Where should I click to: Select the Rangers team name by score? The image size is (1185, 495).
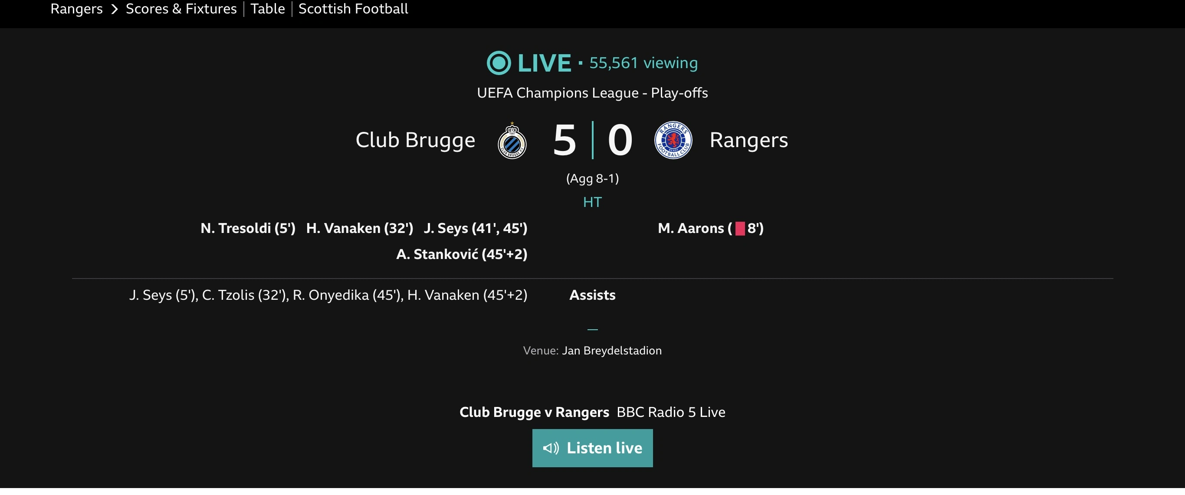point(748,140)
